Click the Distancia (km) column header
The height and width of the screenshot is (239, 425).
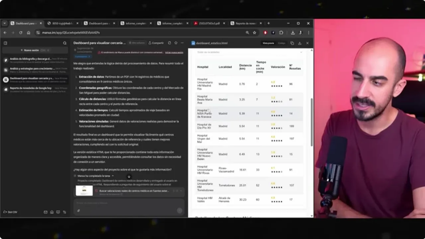click(245, 67)
